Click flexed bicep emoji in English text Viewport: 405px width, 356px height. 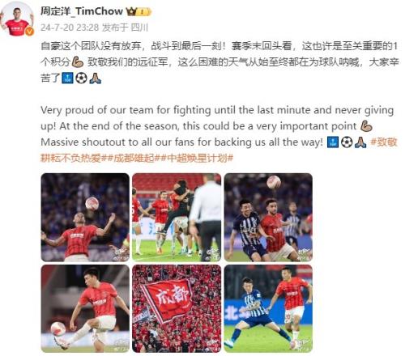[x=366, y=126]
